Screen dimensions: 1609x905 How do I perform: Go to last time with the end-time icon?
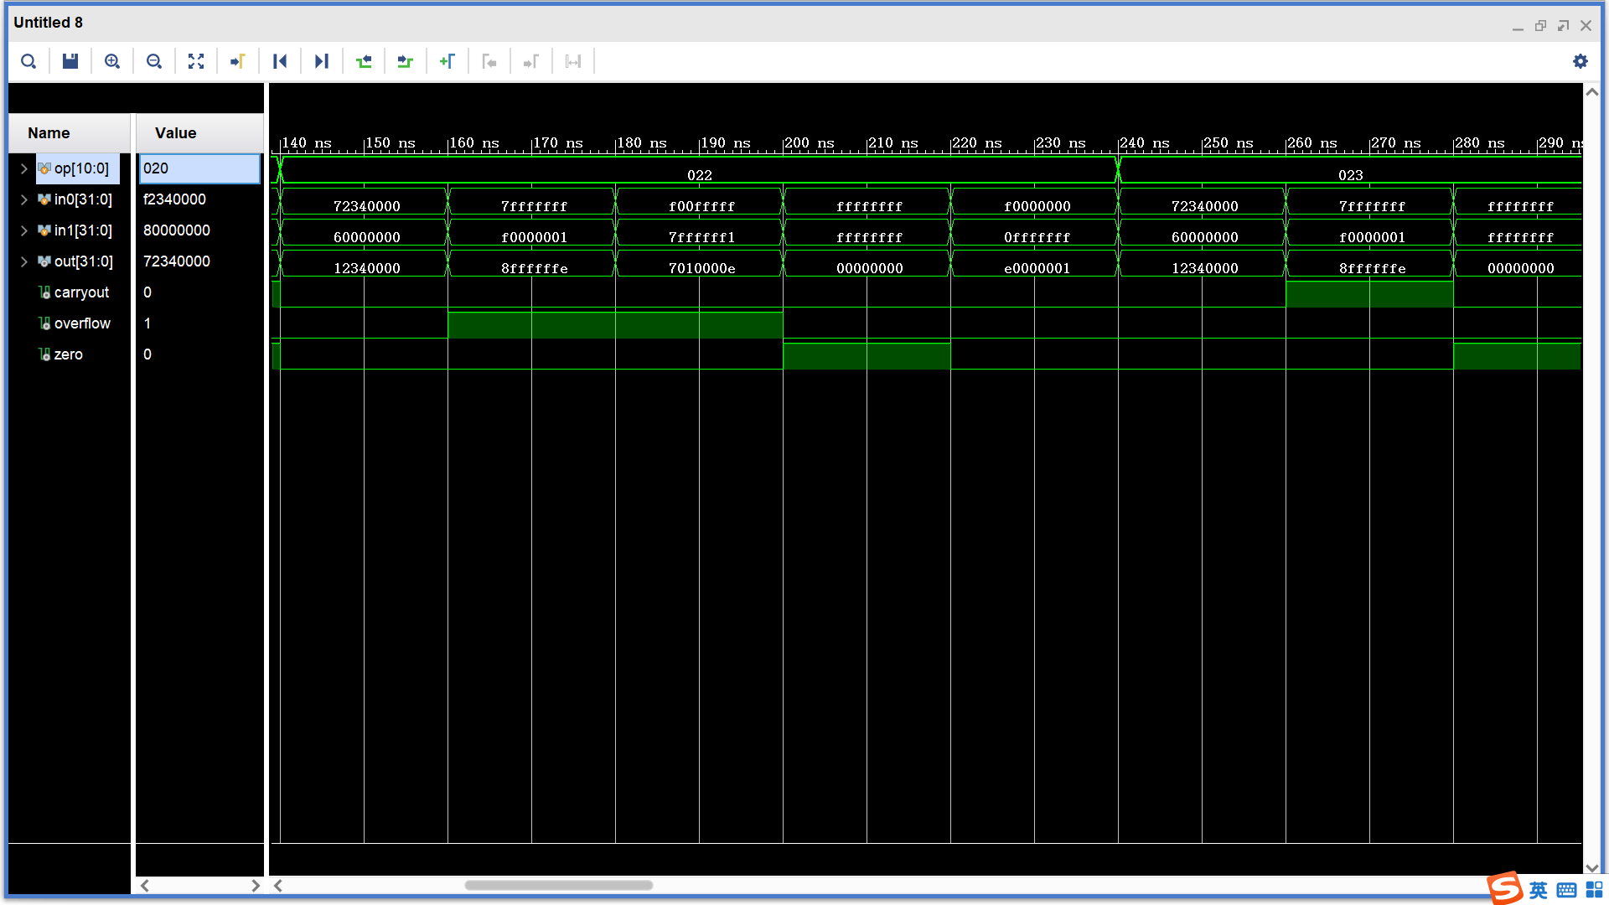[322, 60]
